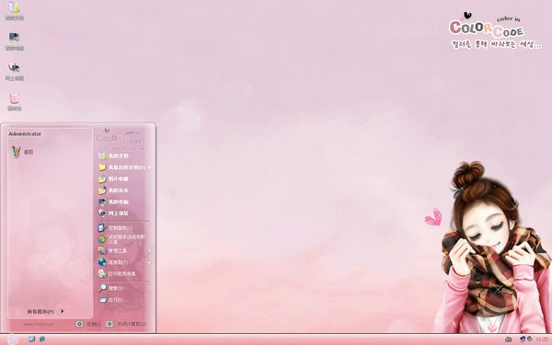
Task: Open My Network Places in start menu
Action: coord(113,213)
